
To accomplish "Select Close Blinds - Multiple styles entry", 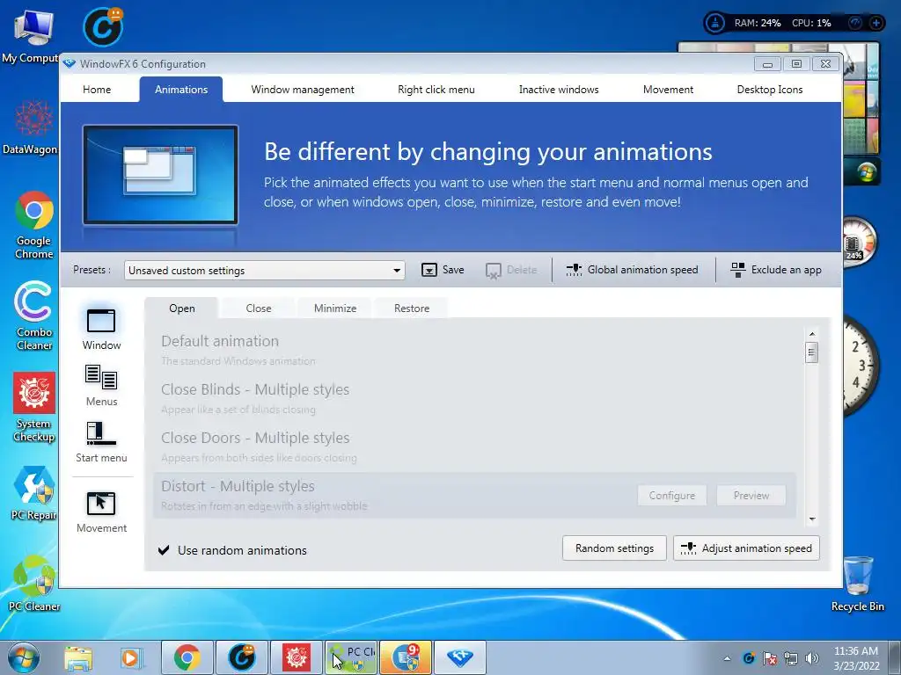I will point(474,398).
